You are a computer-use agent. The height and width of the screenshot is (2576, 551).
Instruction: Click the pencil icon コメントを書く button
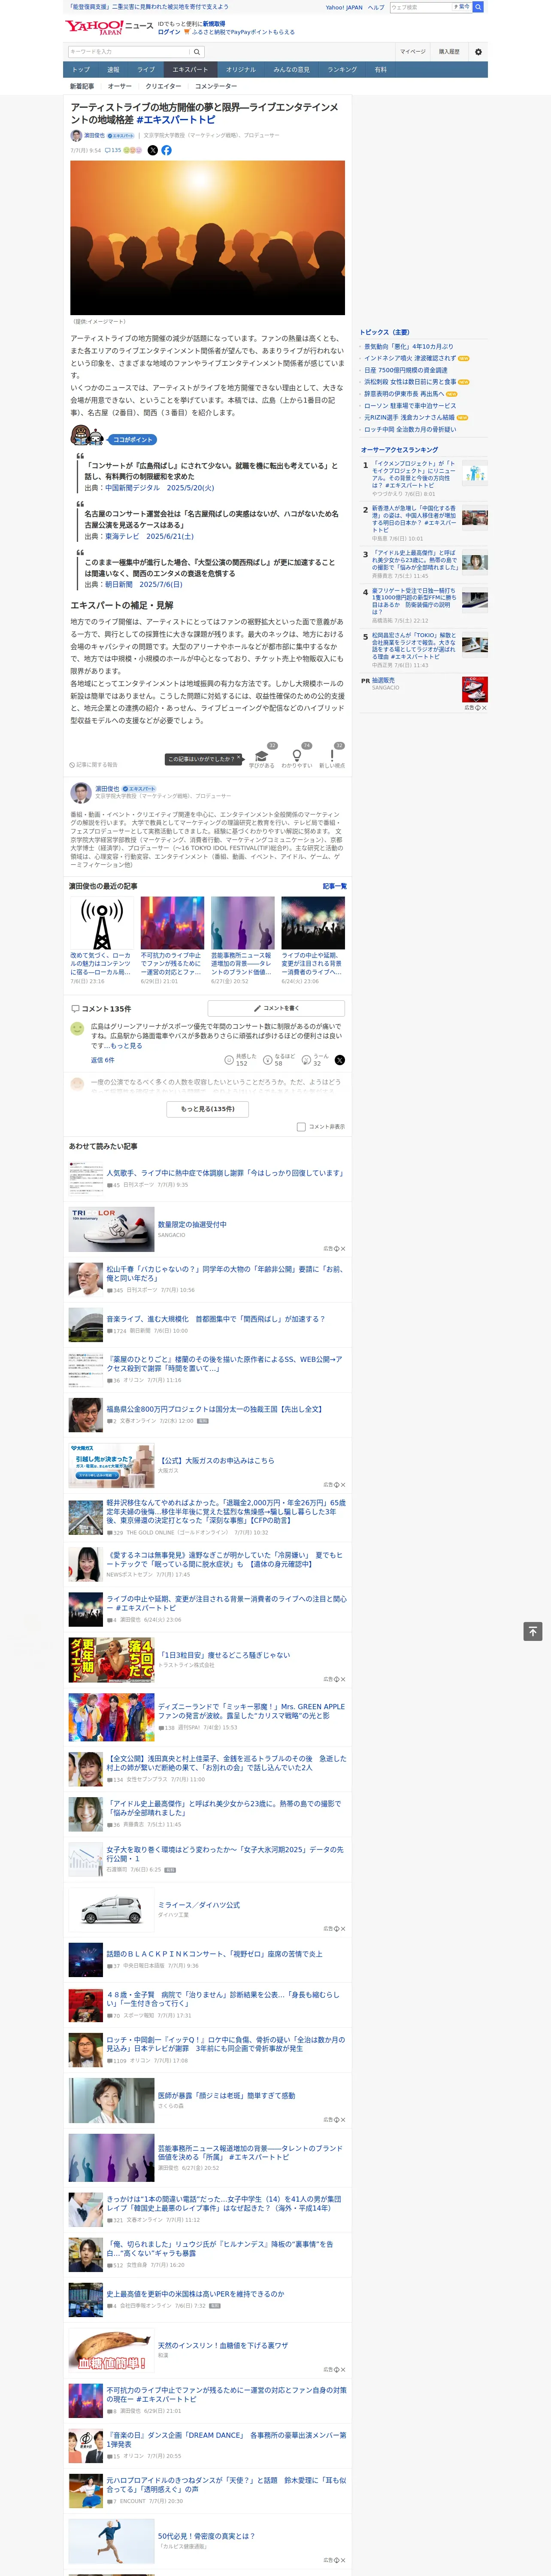pos(276,1008)
